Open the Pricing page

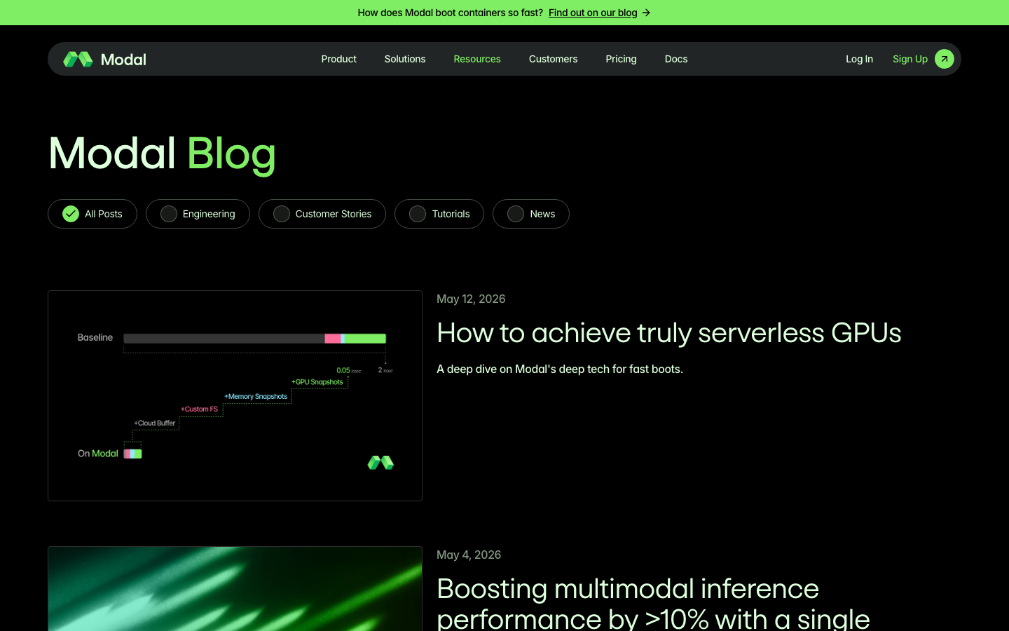coord(622,59)
